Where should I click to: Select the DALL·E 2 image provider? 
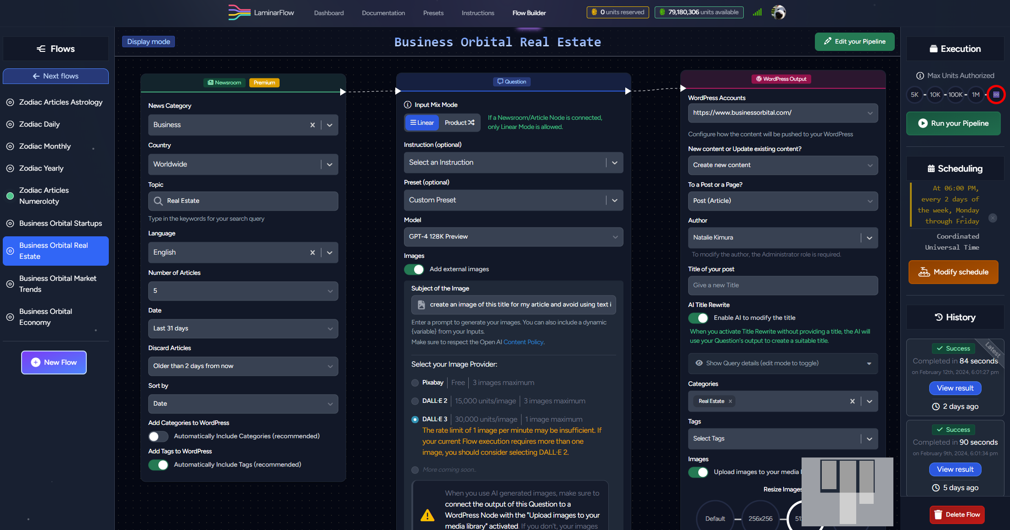[x=415, y=401]
